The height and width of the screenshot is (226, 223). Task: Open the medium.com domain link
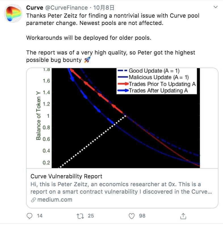(x=54, y=200)
